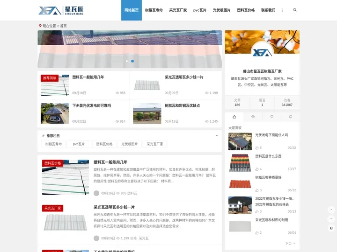This screenshot has width=337, height=252.
Task: Click 留言 1 stat
Action: tap(262, 102)
